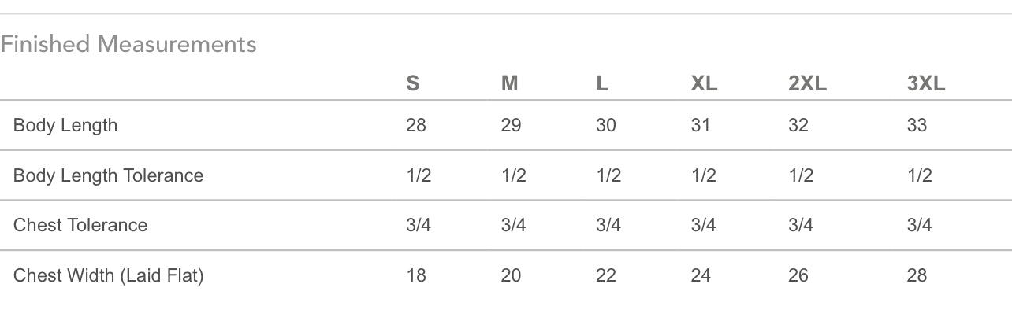Click chest width value 20 for M
1012x317 pixels.
511,275
